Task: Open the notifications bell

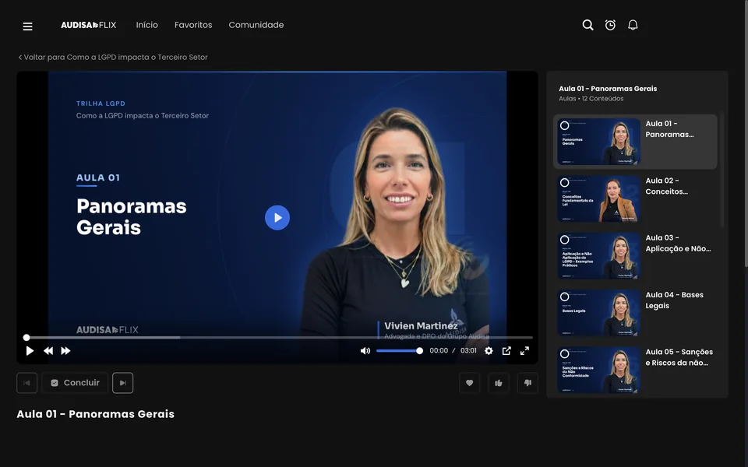Action: 633,25
